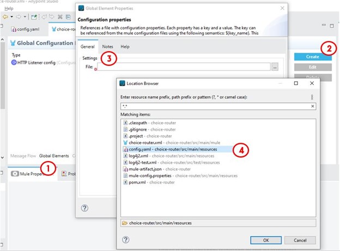Image resolution: width=340 pixels, height=251 pixels.
Task: Click the back arrow toolbar icon
Action: pos(5,17)
